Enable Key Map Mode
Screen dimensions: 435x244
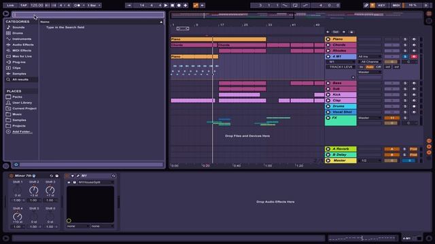381,5
